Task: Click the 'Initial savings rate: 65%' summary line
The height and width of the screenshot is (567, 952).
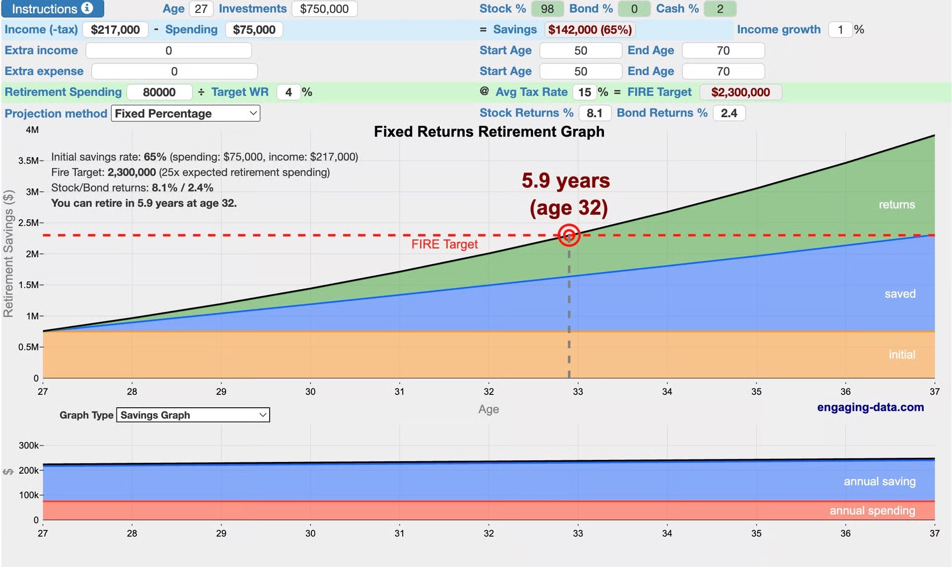Action: 204,157
